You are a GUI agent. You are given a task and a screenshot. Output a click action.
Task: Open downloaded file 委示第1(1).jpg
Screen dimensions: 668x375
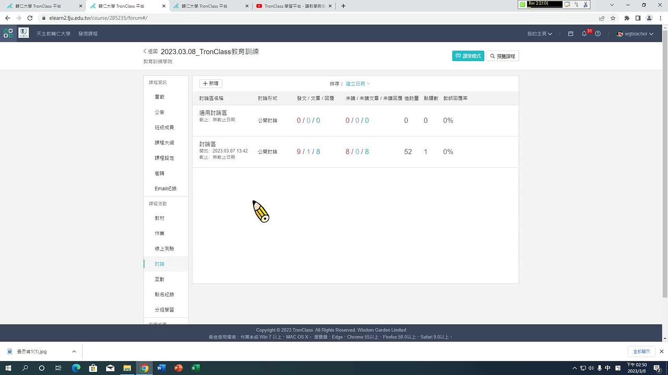[x=32, y=352]
